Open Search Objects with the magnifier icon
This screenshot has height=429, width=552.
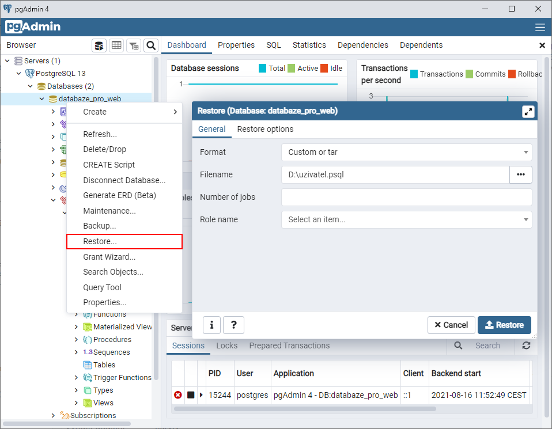[150, 45]
